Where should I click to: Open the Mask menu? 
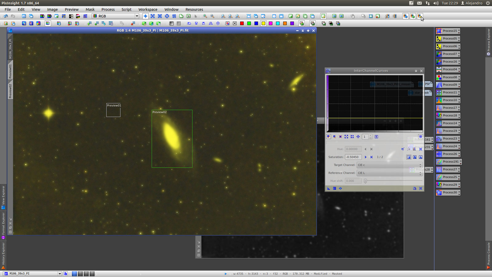point(90,9)
